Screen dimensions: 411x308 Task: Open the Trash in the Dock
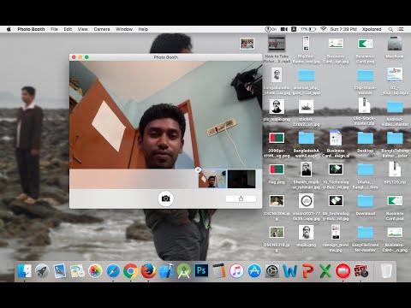386,271
